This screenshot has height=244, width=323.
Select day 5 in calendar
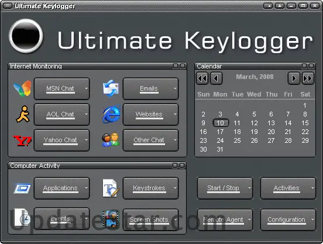coord(254,114)
